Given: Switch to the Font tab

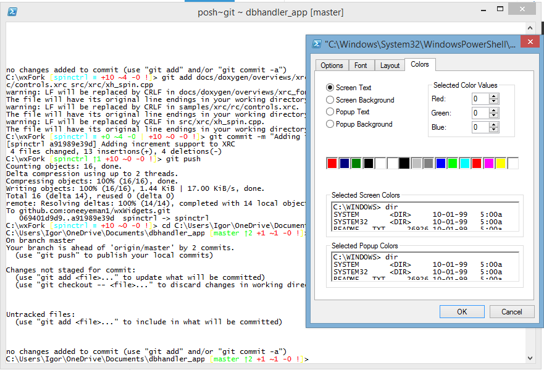Looking at the screenshot, I should (x=361, y=65).
